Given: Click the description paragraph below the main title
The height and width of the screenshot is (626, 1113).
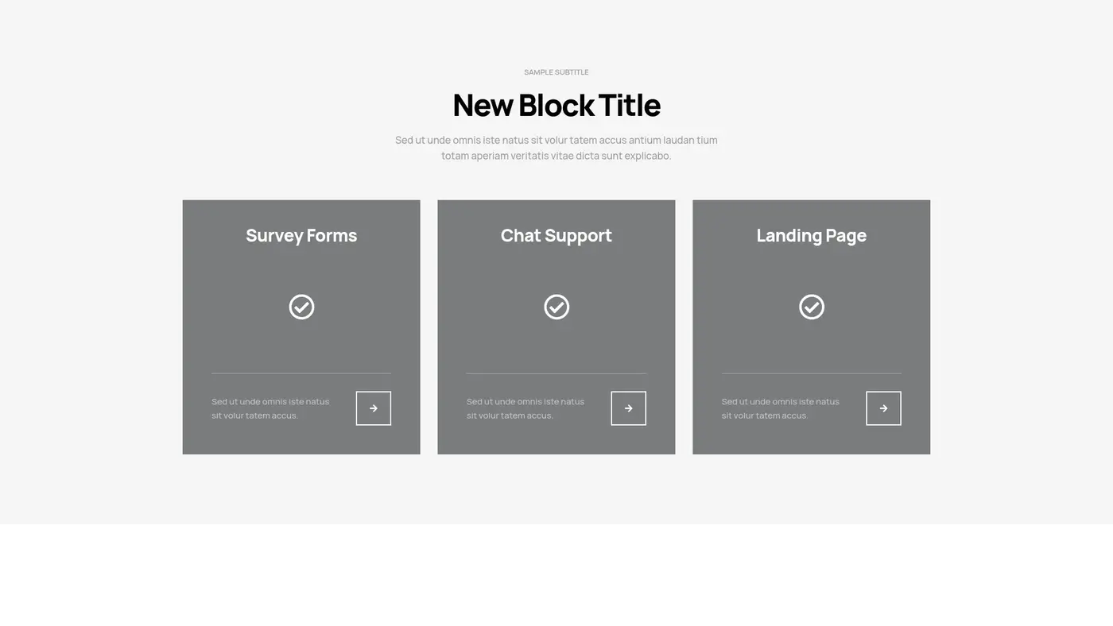Looking at the screenshot, I should tap(556, 148).
